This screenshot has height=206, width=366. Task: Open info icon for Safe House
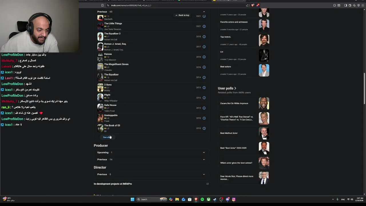(x=204, y=108)
